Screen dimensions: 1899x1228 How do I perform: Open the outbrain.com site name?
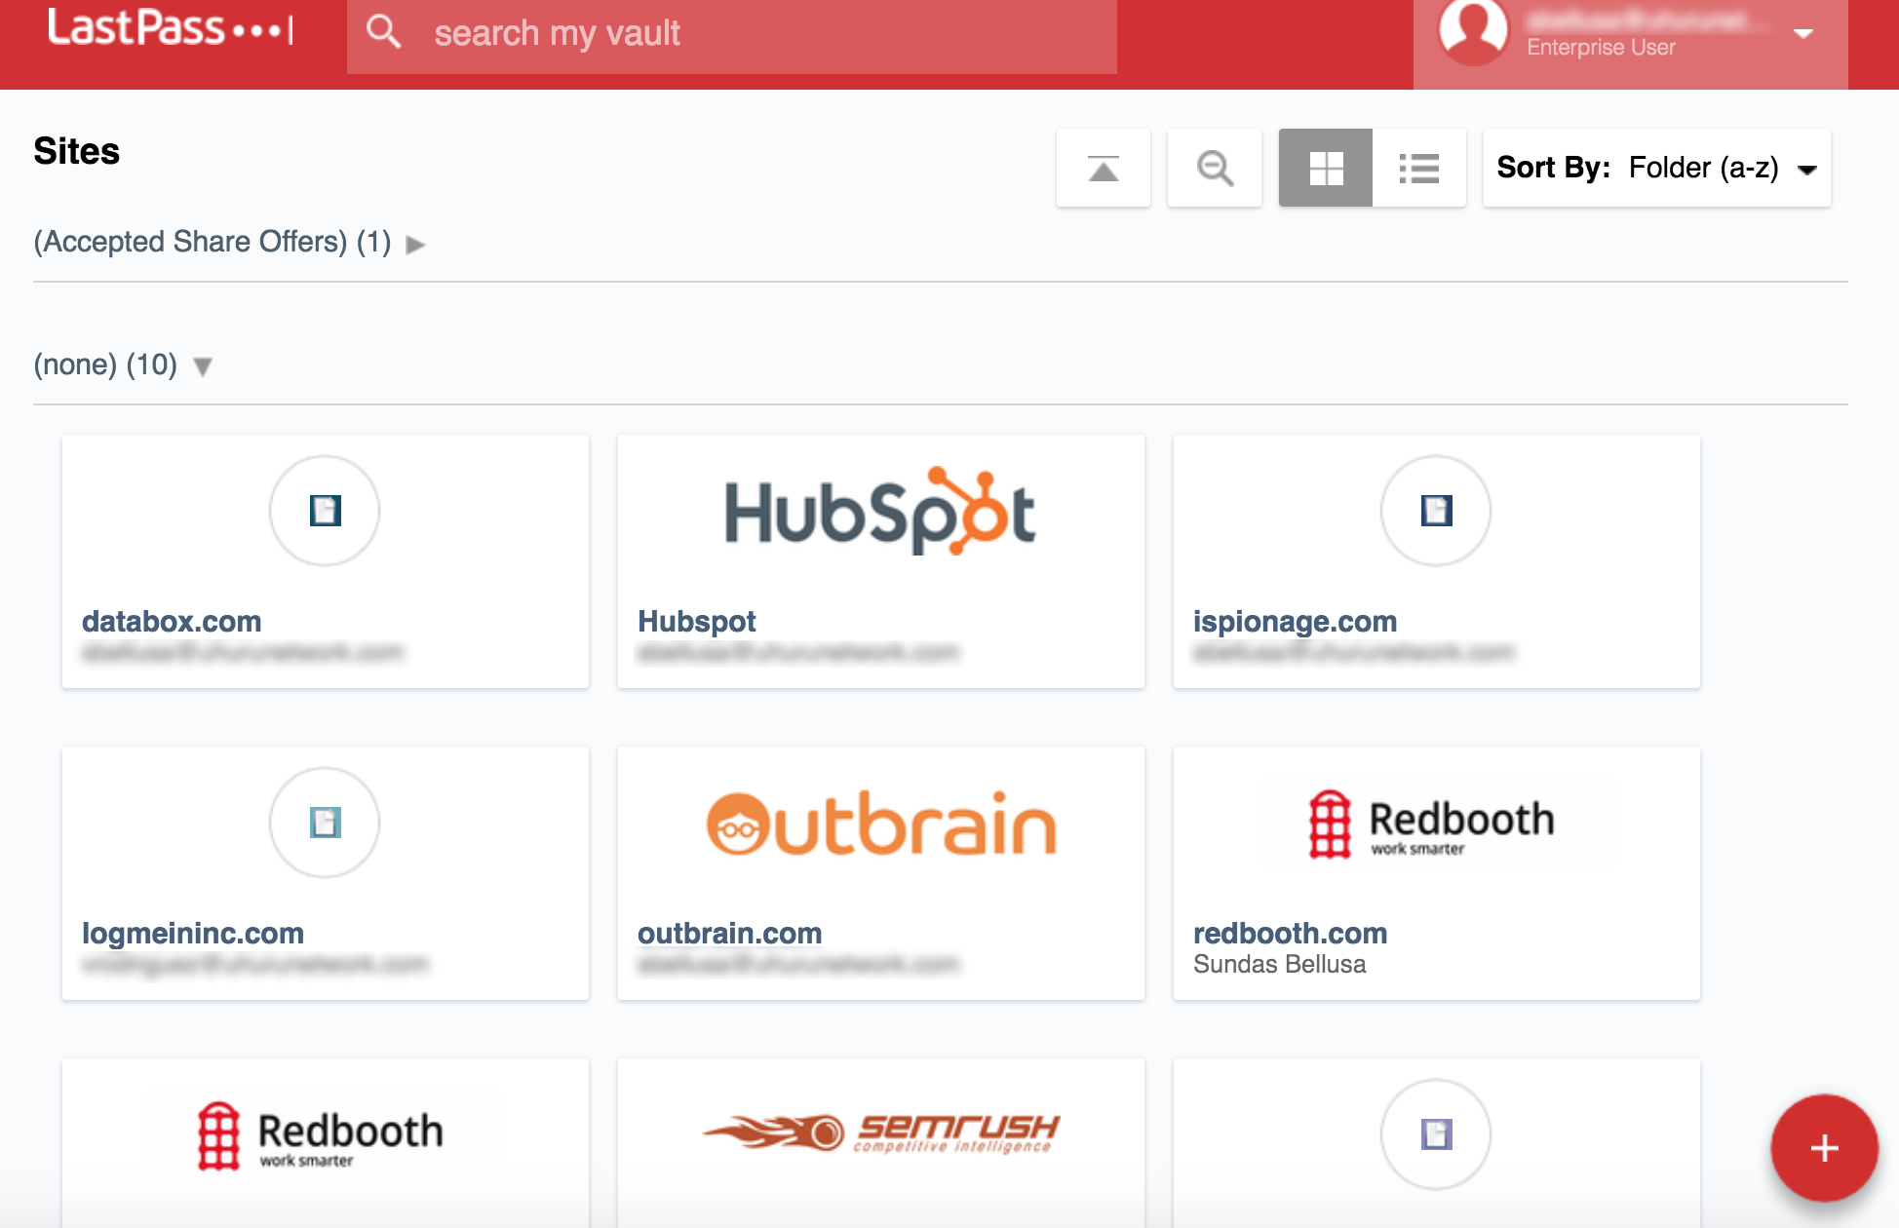(x=730, y=933)
